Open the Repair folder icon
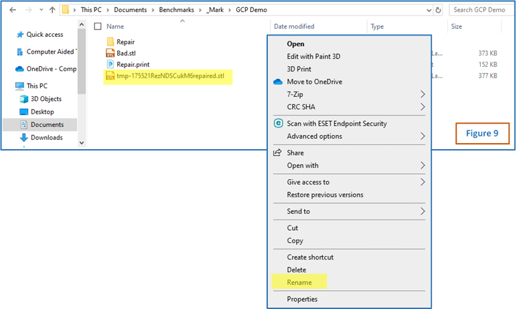Viewport: 517px width, 309px height. coord(110,41)
